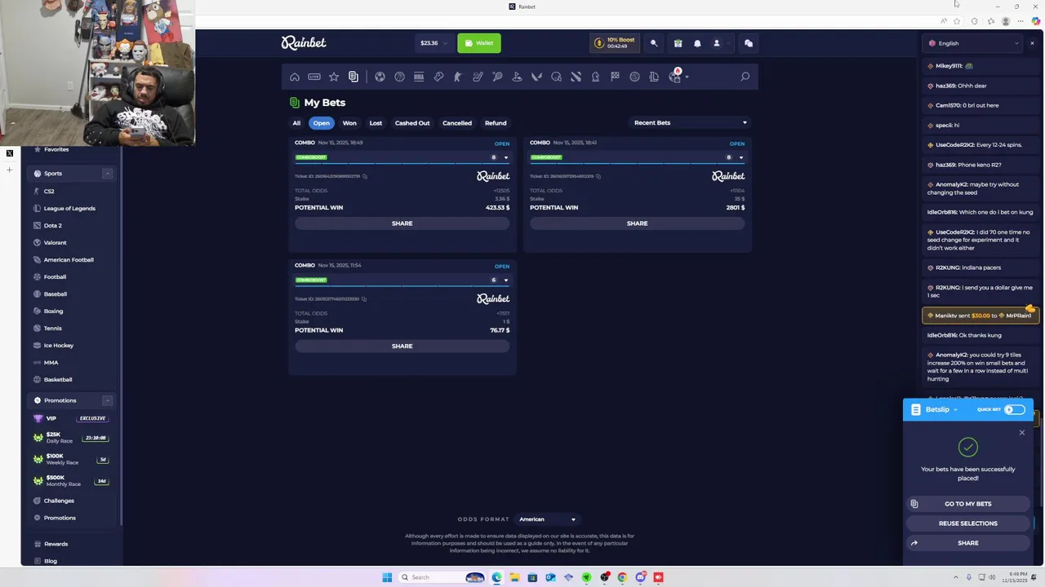
Task: Expand more sports arrow in sports bar
Action: [687, 77]
